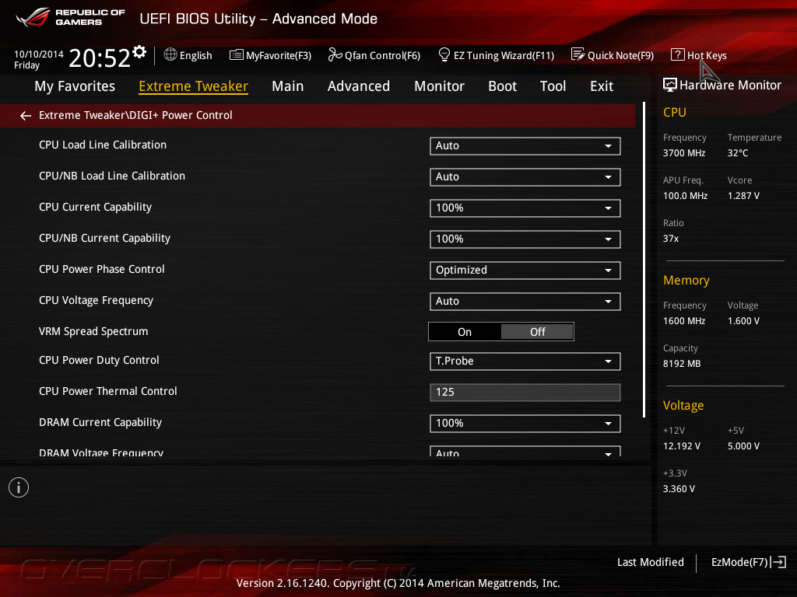The width and height of the screenshot is (797, 597).
Task: Go to the Advanced tab
Action: pyautogui.click(x=358, y=86)
